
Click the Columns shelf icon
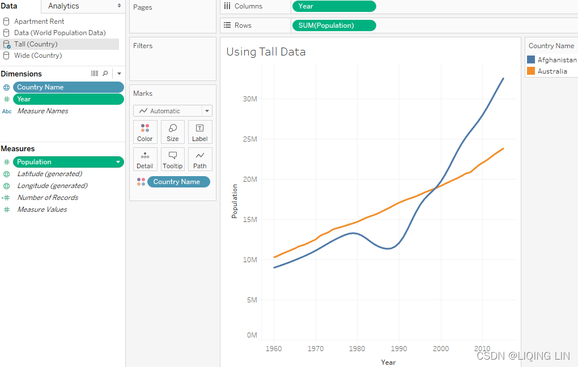[227, 6]
